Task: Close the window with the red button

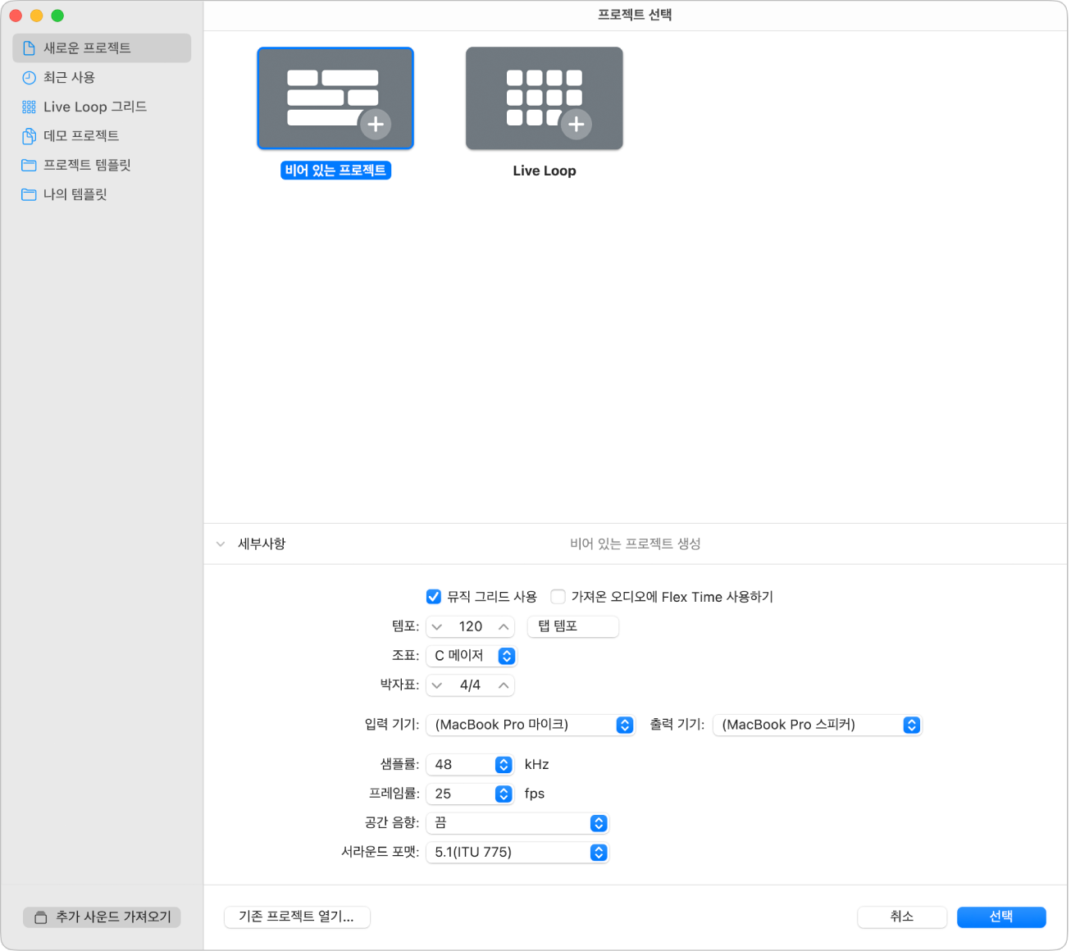Action: (16, 16)
